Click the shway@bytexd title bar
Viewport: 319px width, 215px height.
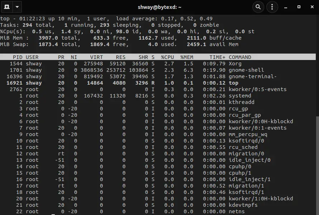[160, 7]
